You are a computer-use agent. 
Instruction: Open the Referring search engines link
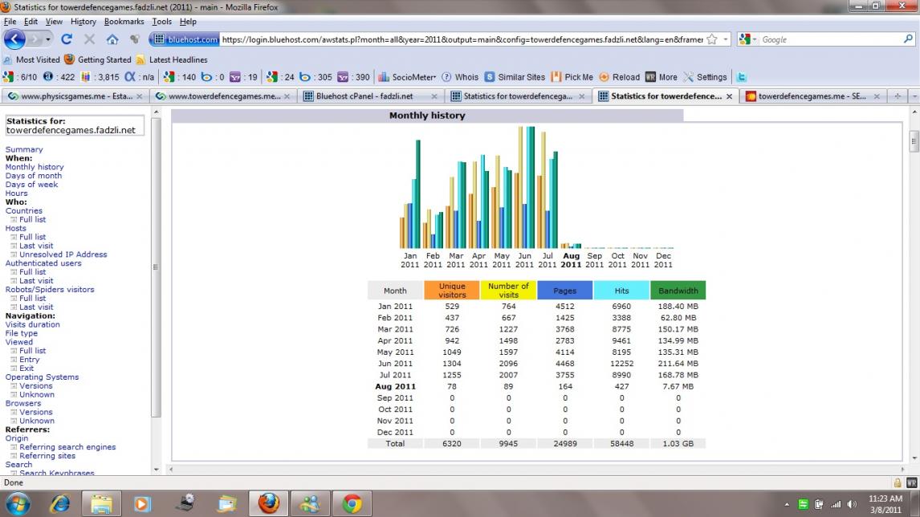click(67, 447)
